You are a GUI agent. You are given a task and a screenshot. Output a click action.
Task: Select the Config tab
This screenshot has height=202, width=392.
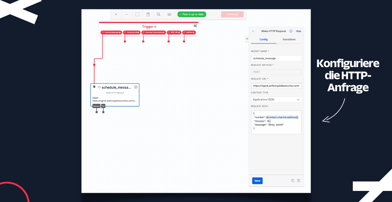point(263,39)
